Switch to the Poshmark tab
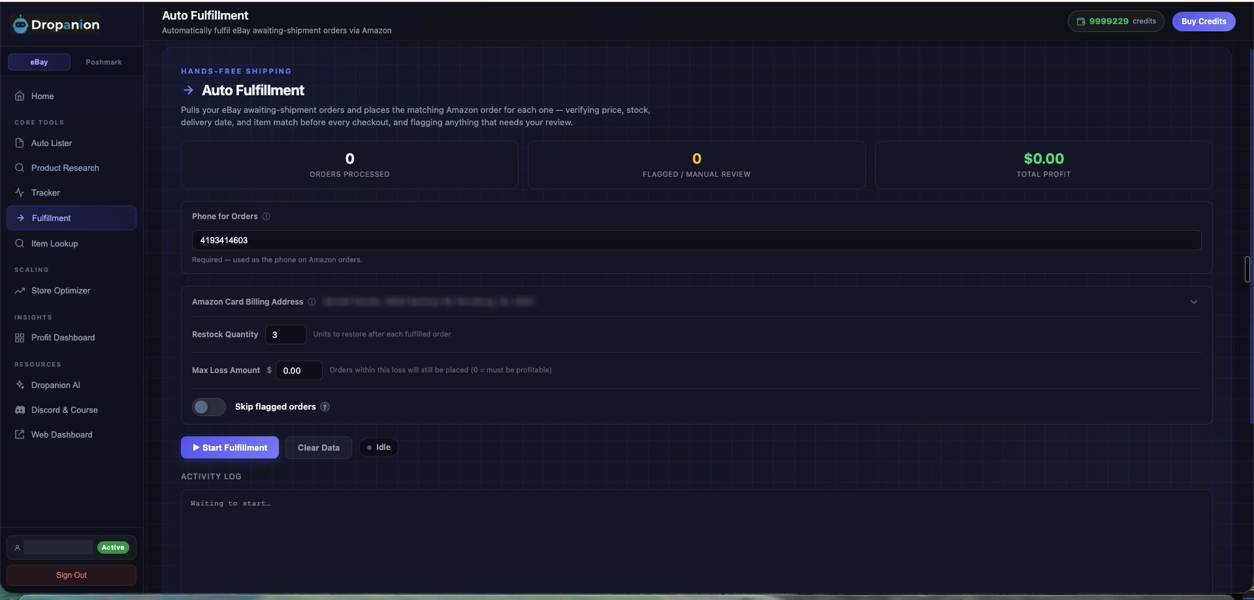1254x600 pixels. pos(104,62)
